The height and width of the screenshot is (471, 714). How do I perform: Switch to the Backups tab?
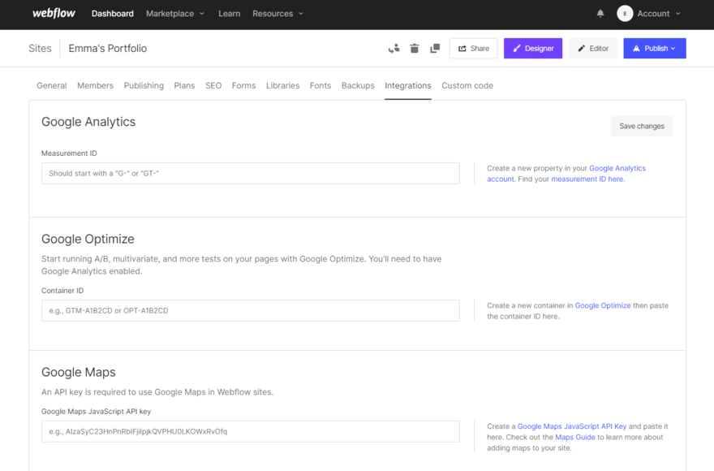click(x=358, y=86)
